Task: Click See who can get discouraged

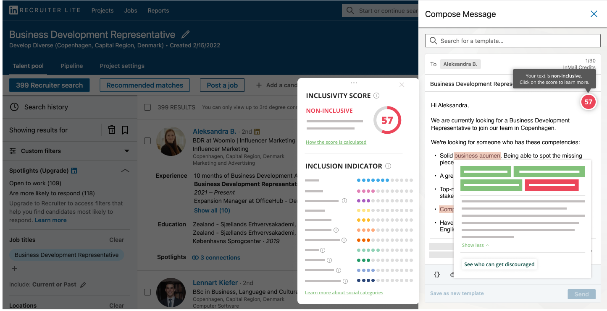Action: (499, 264)
